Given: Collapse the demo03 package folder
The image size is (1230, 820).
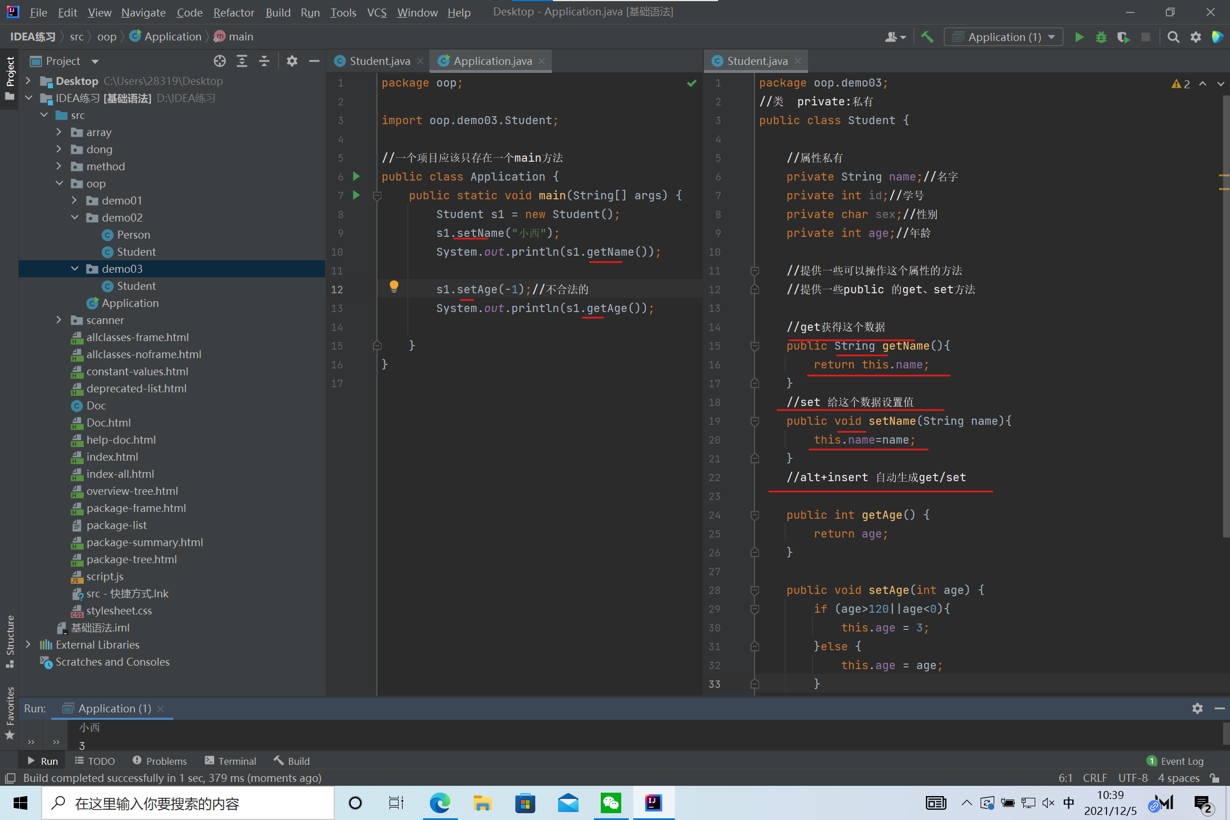Looking at the screenshot, I should coord(75,269).
